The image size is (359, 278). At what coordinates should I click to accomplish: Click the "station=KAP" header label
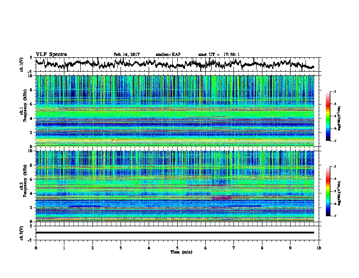point(168,55)
